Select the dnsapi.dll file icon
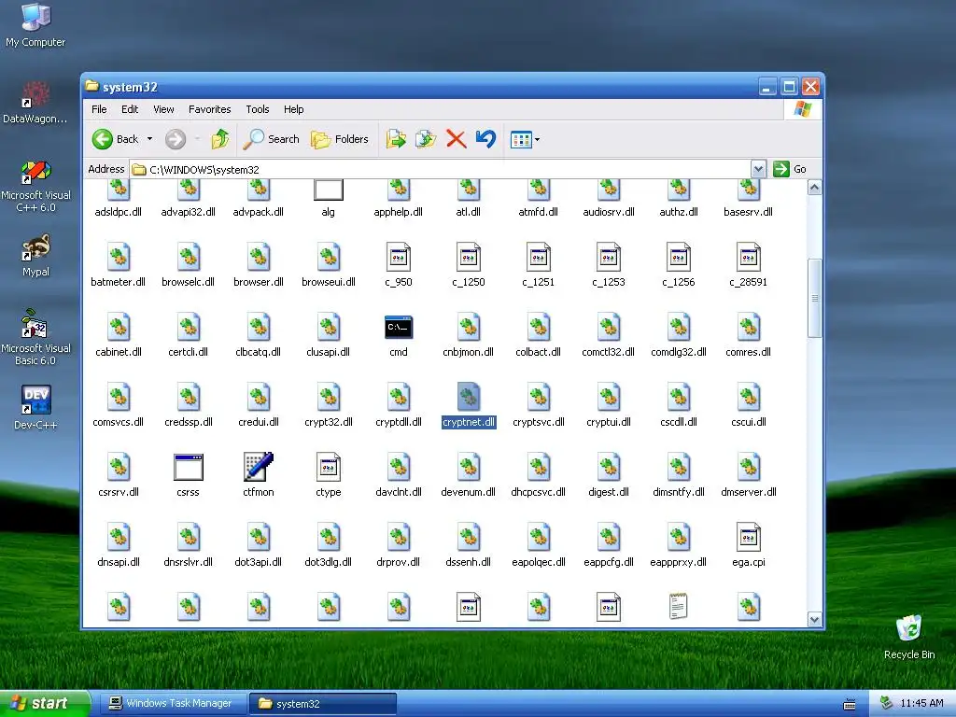The width and height of the screenshot is (956, 717). point(119,537)
